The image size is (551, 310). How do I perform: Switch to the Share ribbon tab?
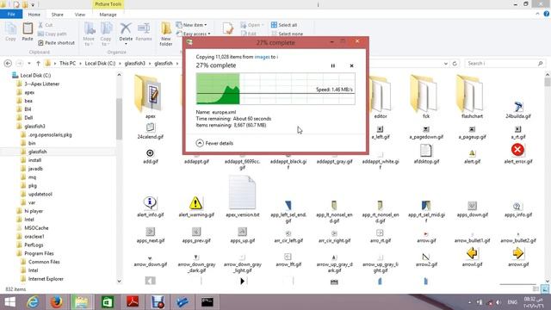click(58, 15)
